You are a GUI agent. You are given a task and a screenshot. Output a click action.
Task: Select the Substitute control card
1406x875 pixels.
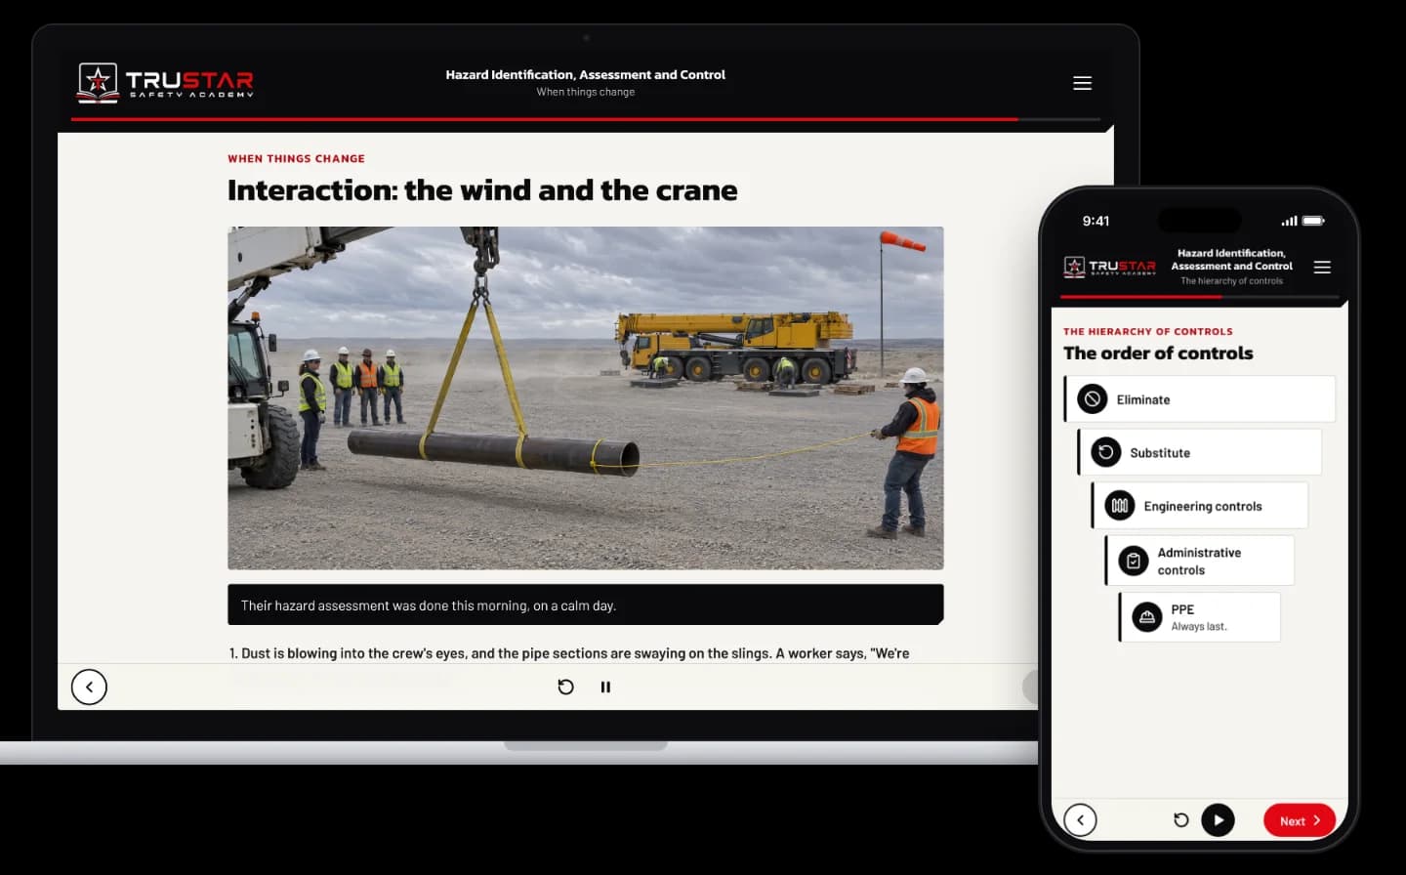1200,452
